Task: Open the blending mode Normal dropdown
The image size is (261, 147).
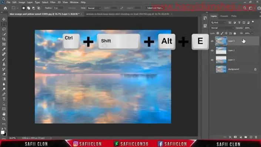Action: click(x=222, y=28)
